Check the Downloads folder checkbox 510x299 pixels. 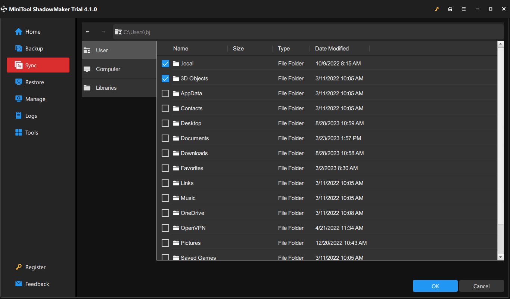pos(165,153)
